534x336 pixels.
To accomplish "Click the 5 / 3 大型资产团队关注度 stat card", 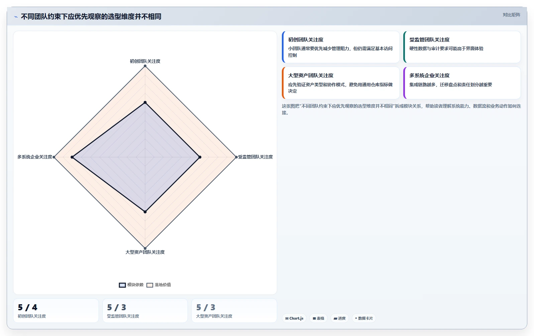I will pyautogui.click(x=234, y=311).
